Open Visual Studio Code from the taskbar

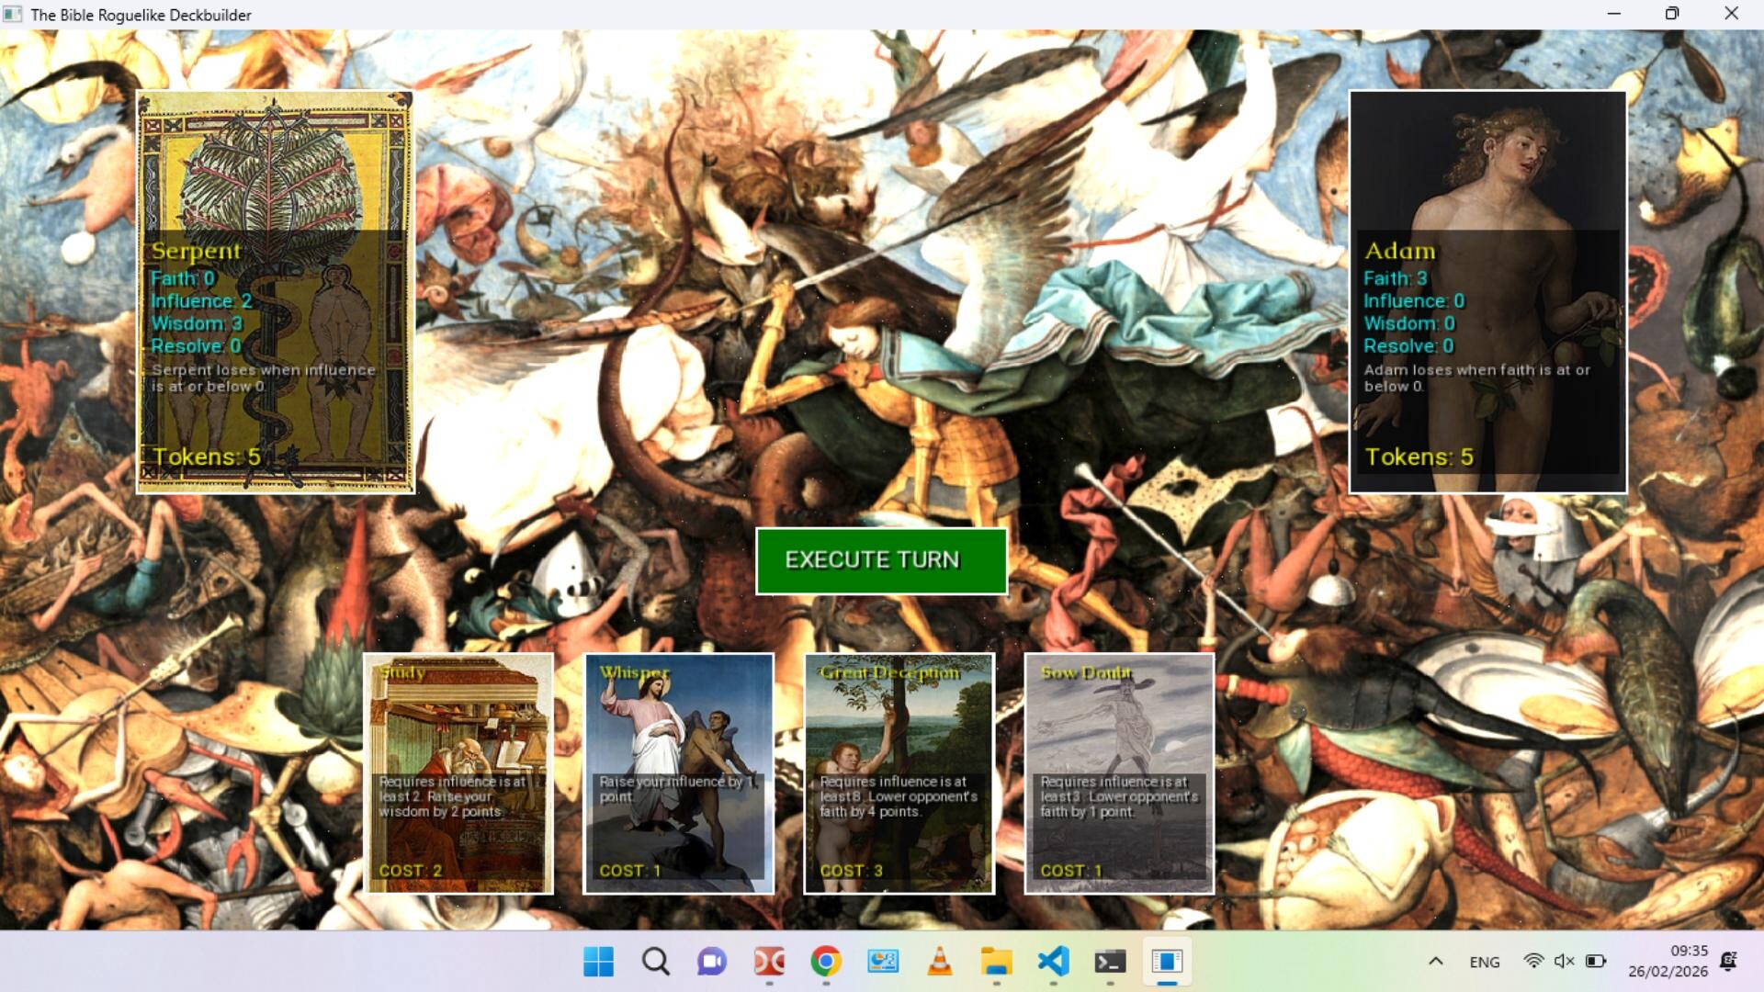(1053, 962)
